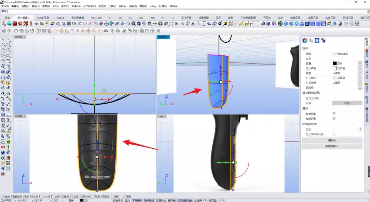Image resolution: width=370 pixels, height=202 pixels.
Task: Toggle the 端点 osnap checkbox
Action: [x=3, y=197]
